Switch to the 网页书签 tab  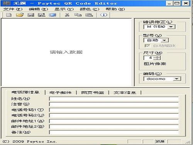[x=93, y=92]
